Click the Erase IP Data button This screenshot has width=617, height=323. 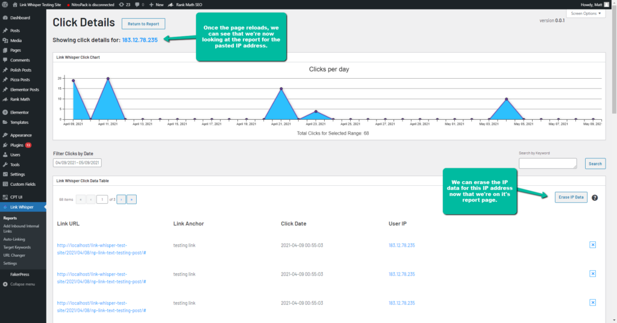[571, 197]
